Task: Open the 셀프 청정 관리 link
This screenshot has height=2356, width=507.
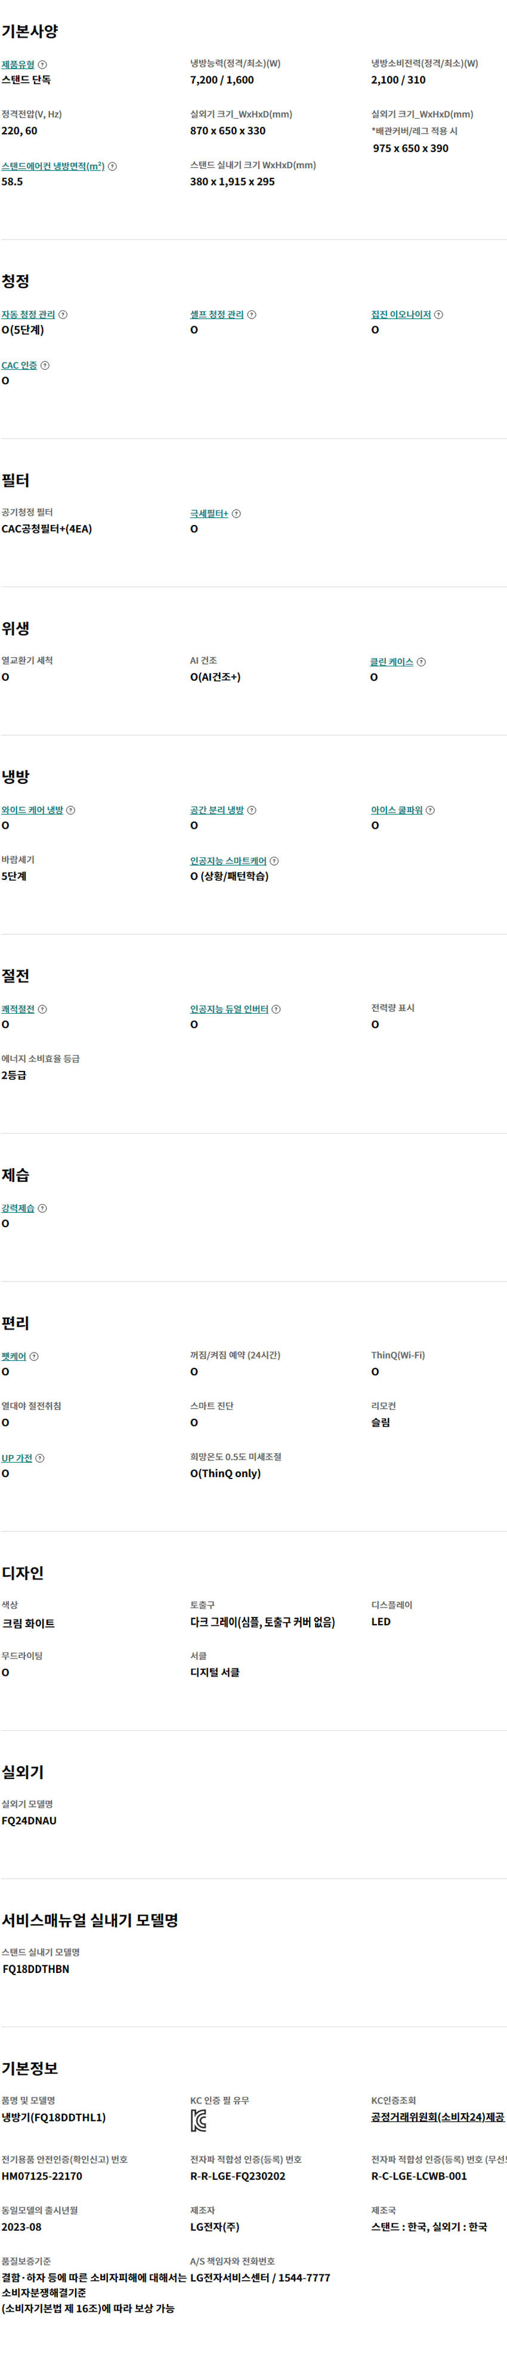Action: [x=217, y=314]
